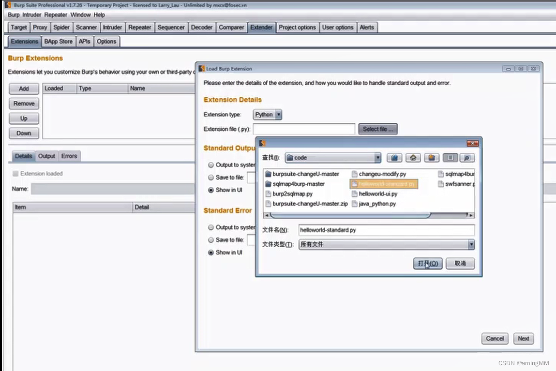Click the Open button in file chooser
This screenshot has width=556, height=371.
tap(428, 263)
